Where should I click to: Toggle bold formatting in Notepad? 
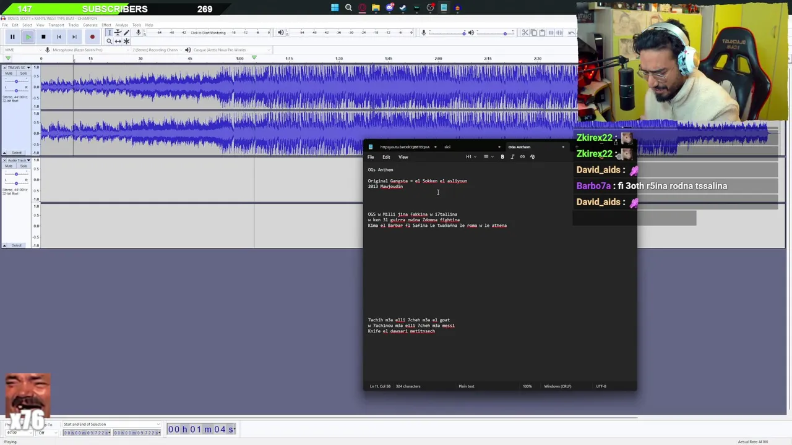tap(502, 157)
